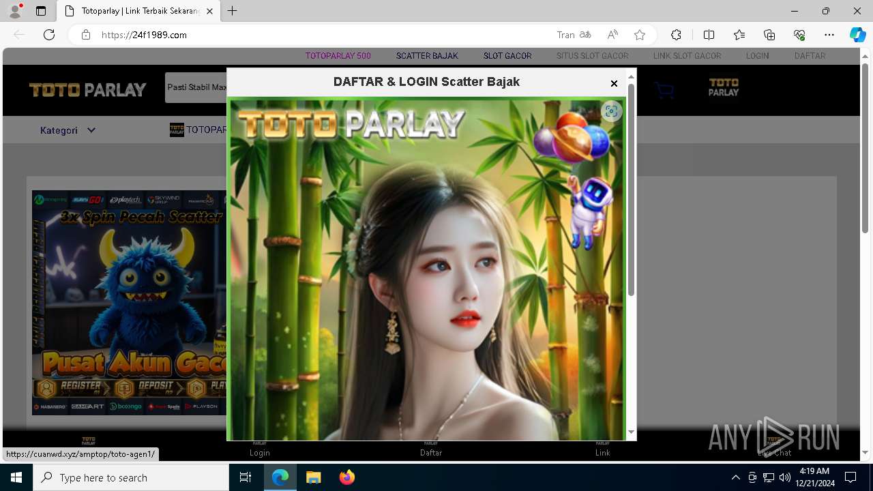This screenshot has width=873, height=491.
Task: Open File Explorer from taskbar
Action: point(313,477)
